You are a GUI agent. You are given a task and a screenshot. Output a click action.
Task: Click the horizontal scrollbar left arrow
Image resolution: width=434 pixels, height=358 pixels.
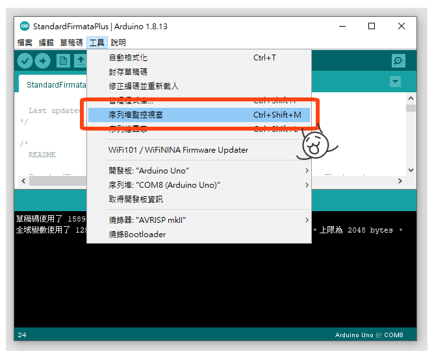(23, 181)
